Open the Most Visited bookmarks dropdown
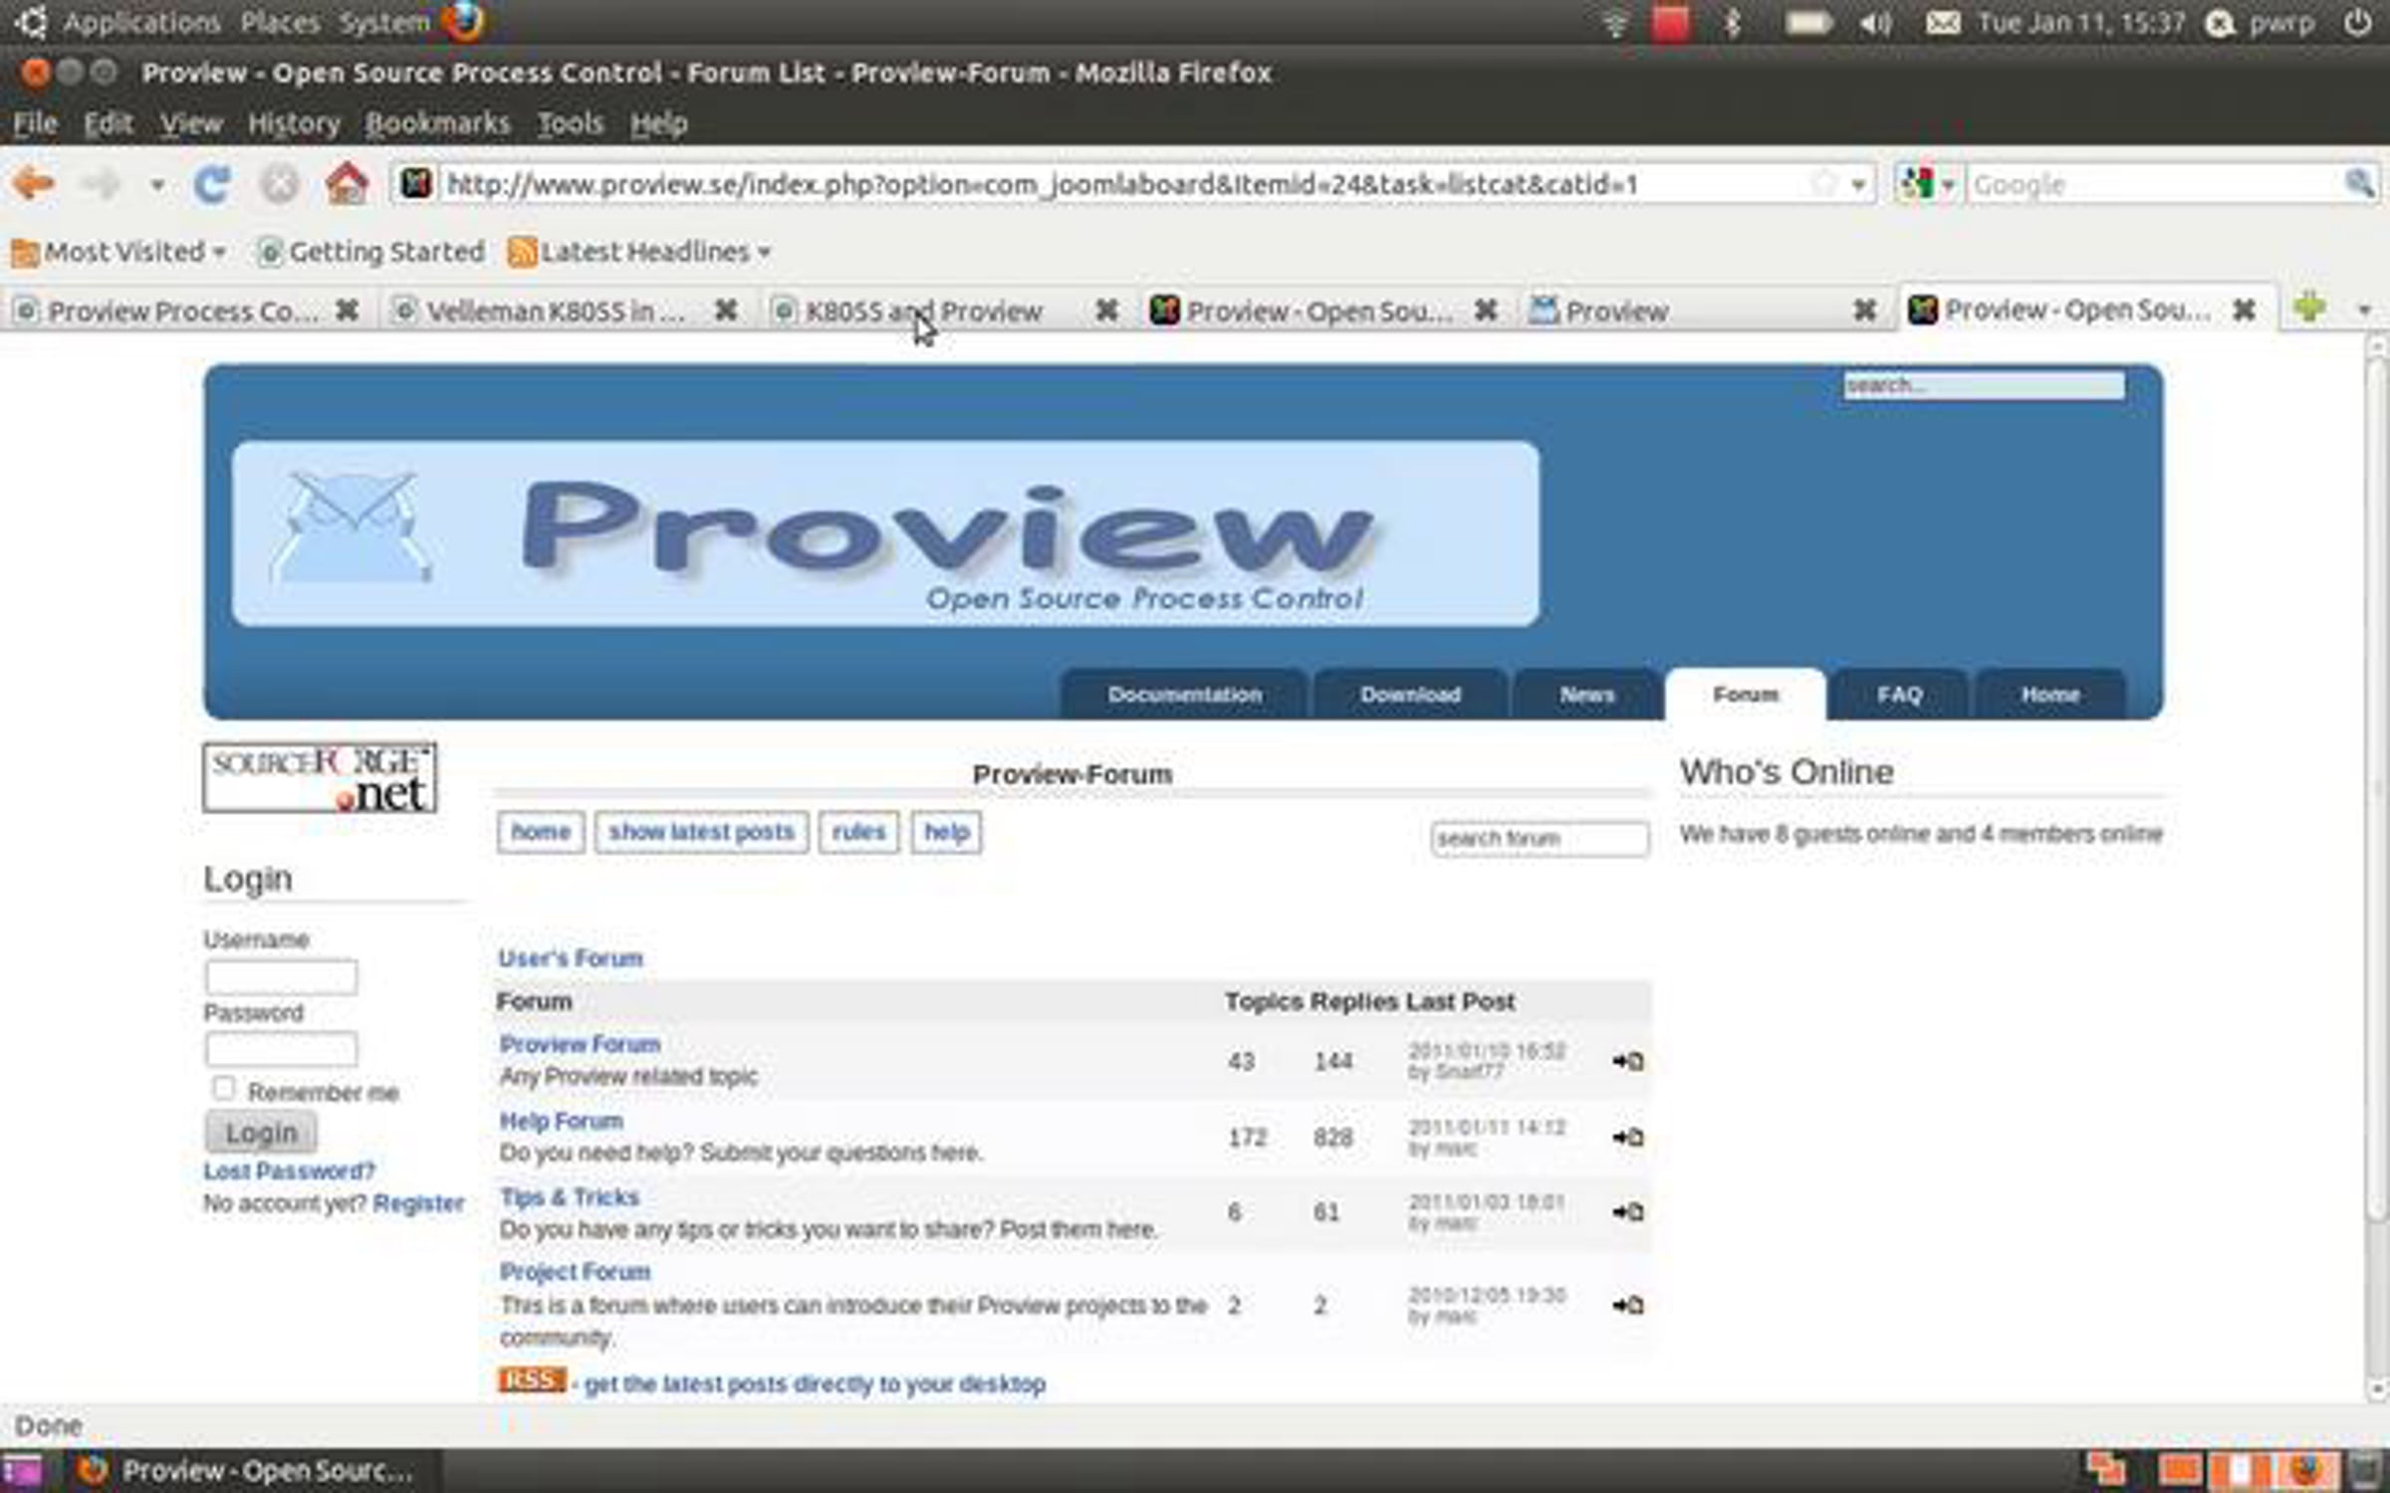2390x1493 pixels. click(118, 252)
